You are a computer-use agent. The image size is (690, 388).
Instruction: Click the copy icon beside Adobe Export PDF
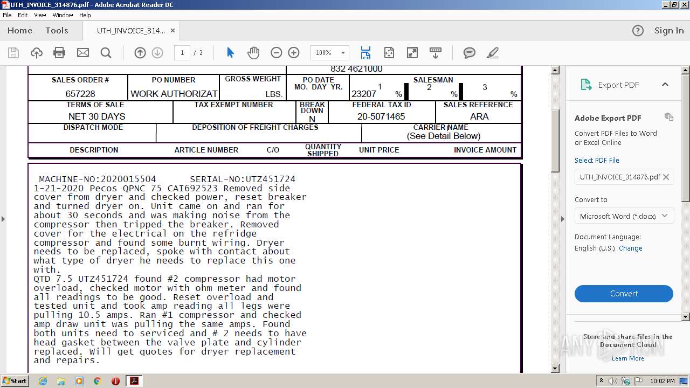[x=669, y=117]
